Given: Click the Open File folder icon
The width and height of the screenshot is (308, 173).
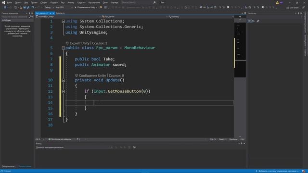Looking at the screenshot, I should [21, 8].
